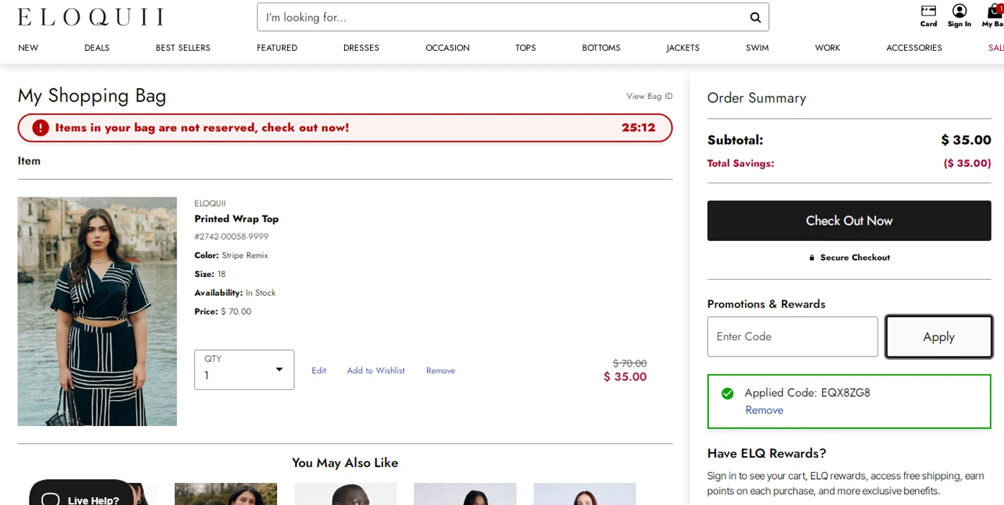Click Check Out Now button
This screenshot has width=1004, height=505.
(849, 221)
